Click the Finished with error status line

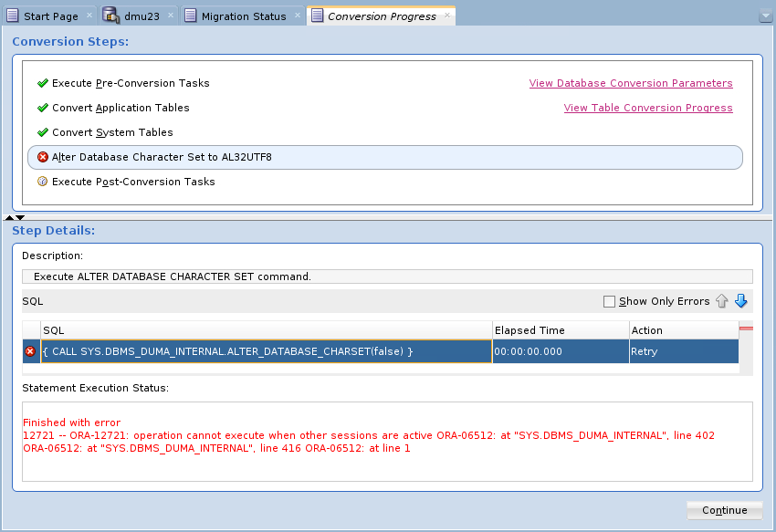click(72, 422)
